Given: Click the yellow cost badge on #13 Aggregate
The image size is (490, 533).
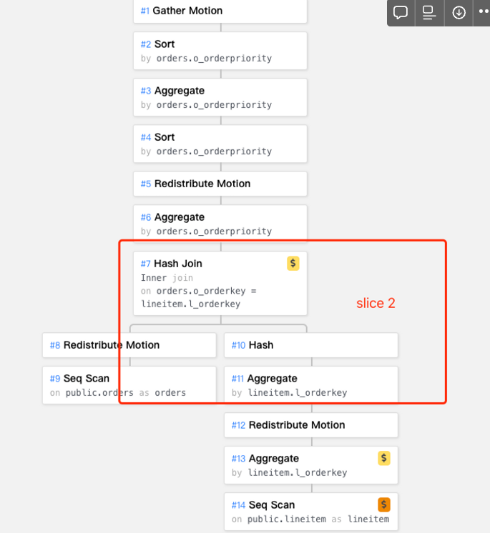Looking at the screenshot, I should click(x=384, y=458).
